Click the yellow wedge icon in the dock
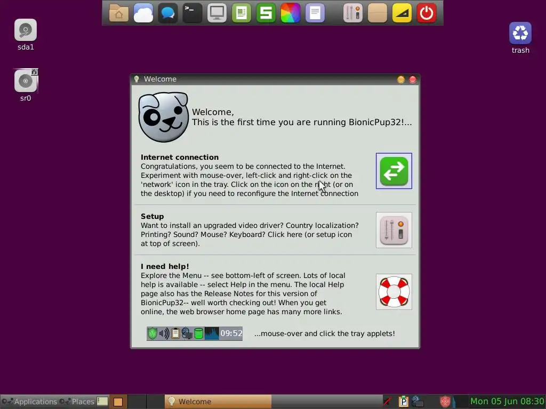Image resolution: width=546 pixels, height=409 pixels. 402,13
